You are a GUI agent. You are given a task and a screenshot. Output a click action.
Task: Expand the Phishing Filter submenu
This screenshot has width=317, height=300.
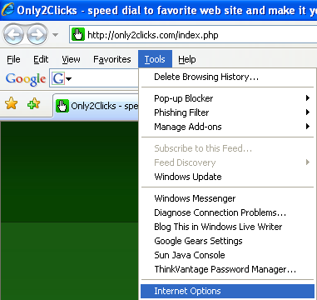point(227,112)
